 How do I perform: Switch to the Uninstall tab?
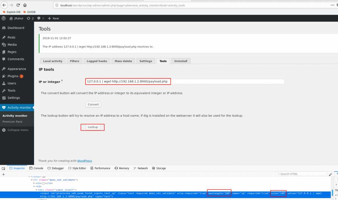181,61
